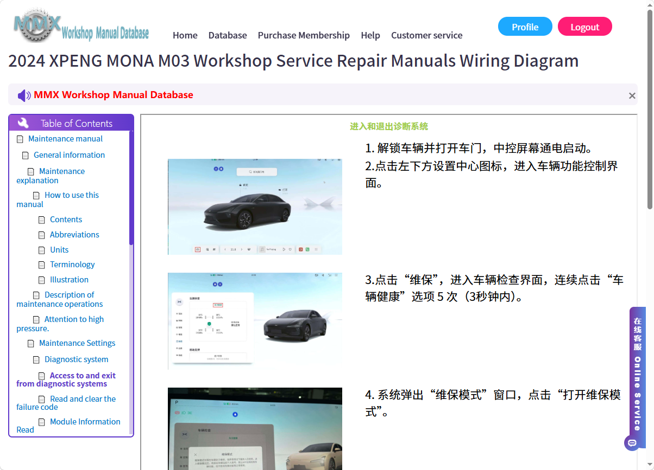654x470 pixels.
Task: Click the Table of Contents scrollbar
Action: tap(131, 187)
